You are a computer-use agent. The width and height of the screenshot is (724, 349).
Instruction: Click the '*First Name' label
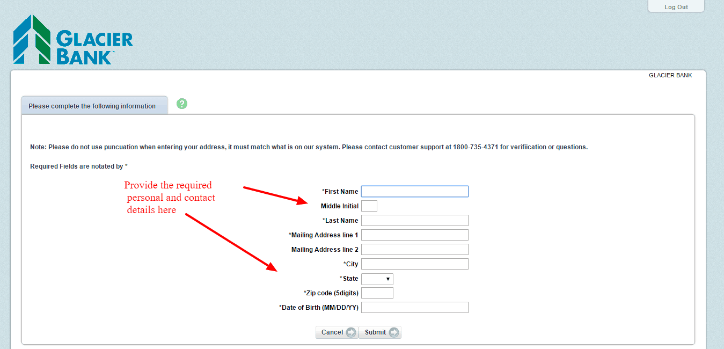coord(340,192)
